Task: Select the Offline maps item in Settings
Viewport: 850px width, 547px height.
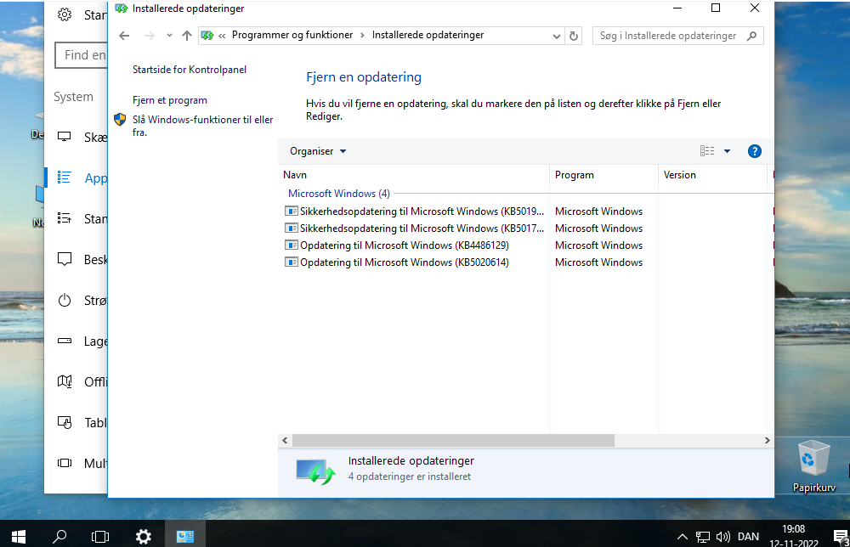Action: [77, 382]
